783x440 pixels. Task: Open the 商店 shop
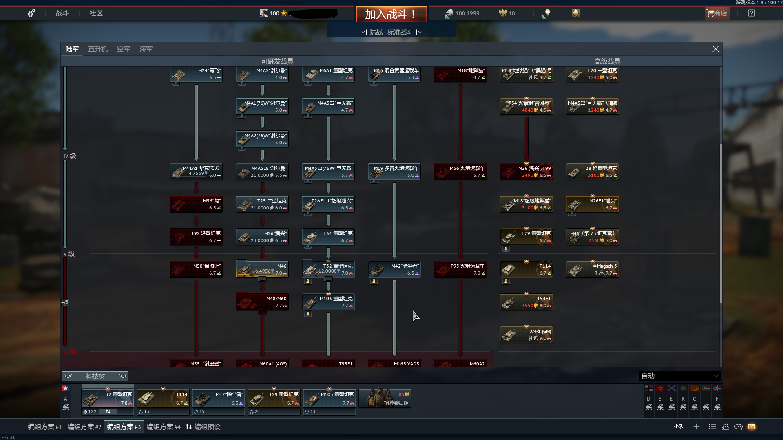coord(717,13)
